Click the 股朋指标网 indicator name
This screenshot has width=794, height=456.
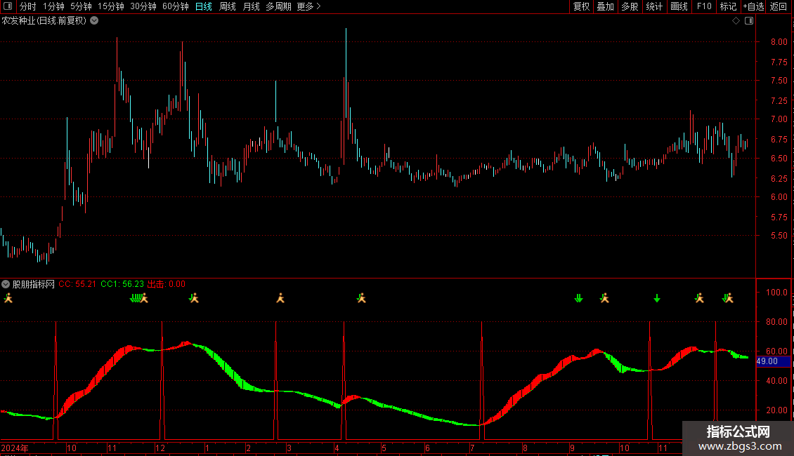34,284
